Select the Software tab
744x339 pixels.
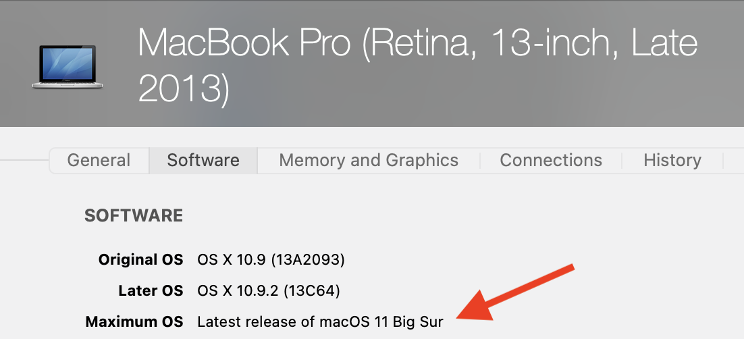203,160
